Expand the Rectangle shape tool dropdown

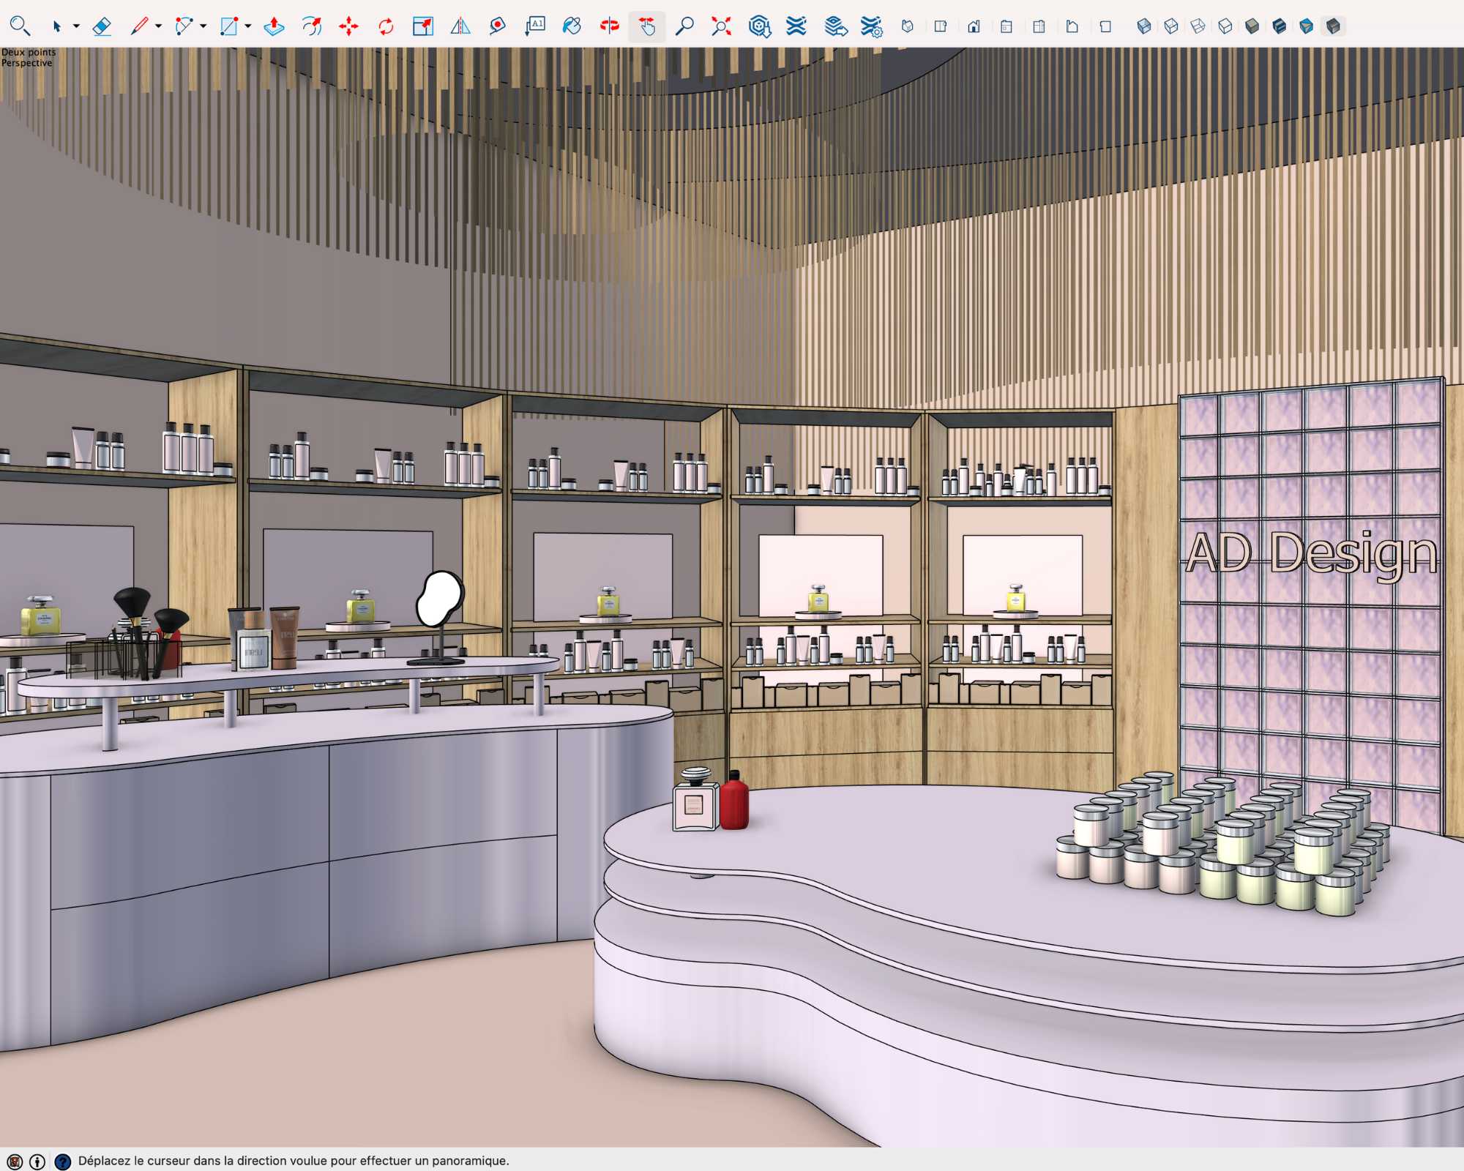(248, 27)
